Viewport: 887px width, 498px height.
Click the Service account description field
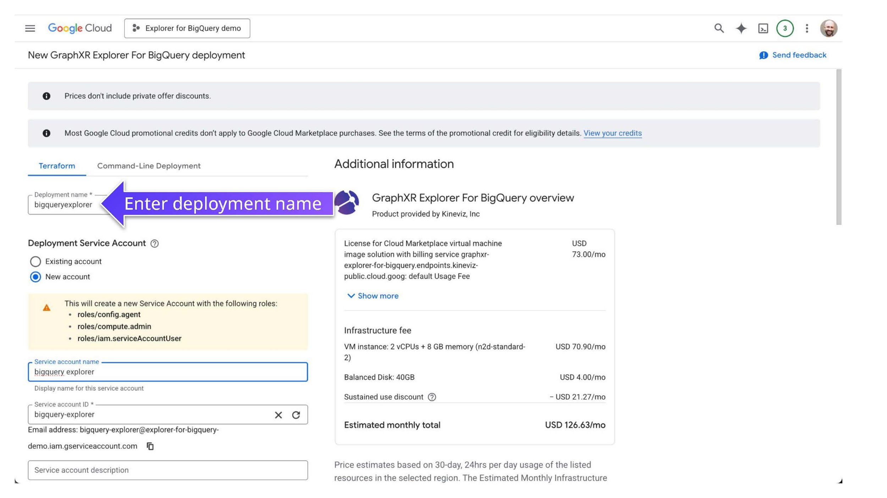[167, 470]
